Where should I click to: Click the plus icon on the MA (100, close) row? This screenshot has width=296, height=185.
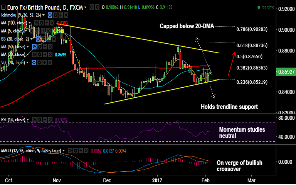tap(47, 23)
